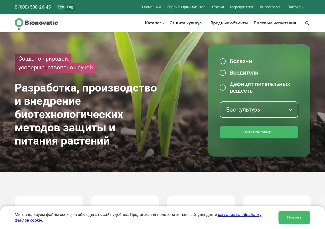
Task: Click the Показать товары button
Action: click(x=259, y=132)
